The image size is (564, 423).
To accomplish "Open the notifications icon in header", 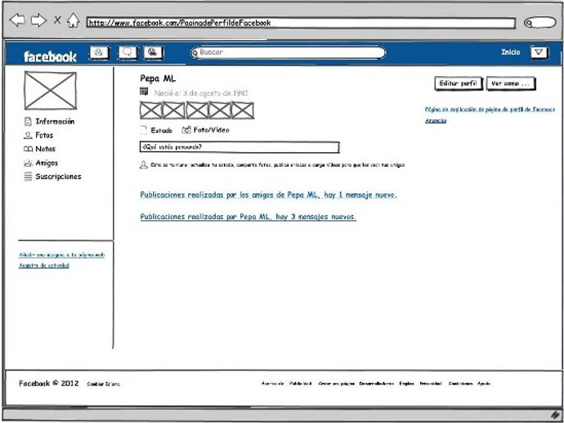I will click(x=153, y=53).
